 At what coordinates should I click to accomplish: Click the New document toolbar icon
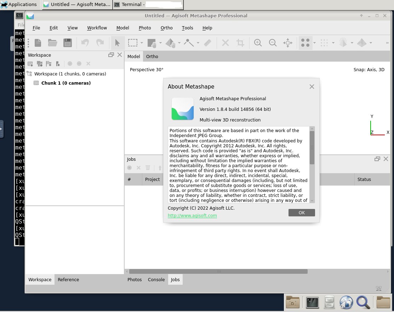pyautogui.click(x=38, y=43)
